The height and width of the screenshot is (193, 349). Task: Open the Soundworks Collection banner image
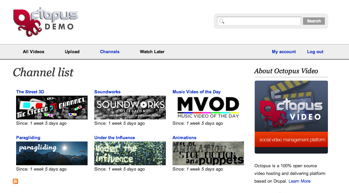pos(130,107)
